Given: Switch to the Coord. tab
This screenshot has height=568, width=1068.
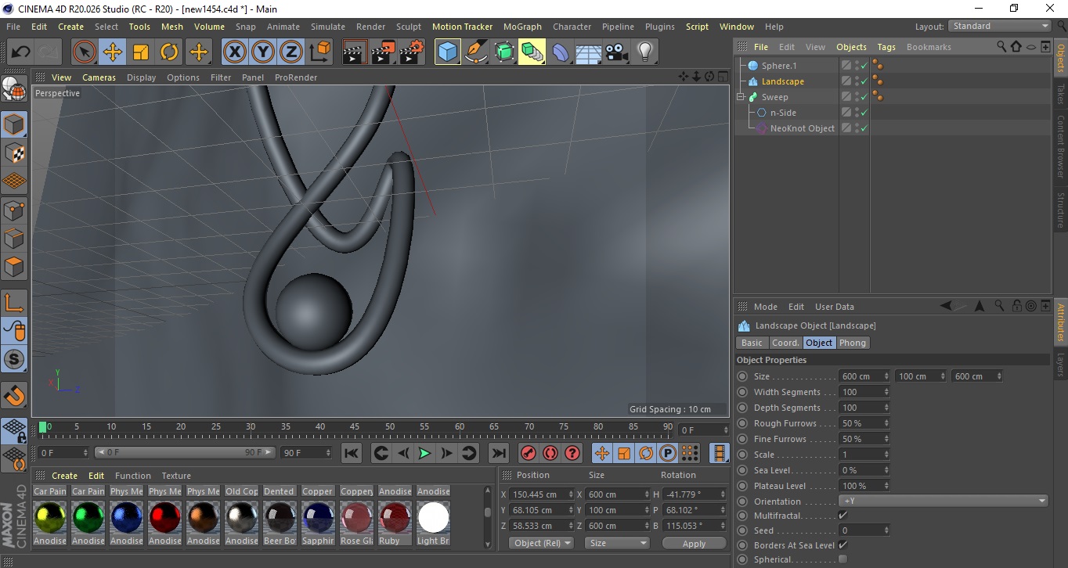Looking at the screenshot, I should point(785,343).
